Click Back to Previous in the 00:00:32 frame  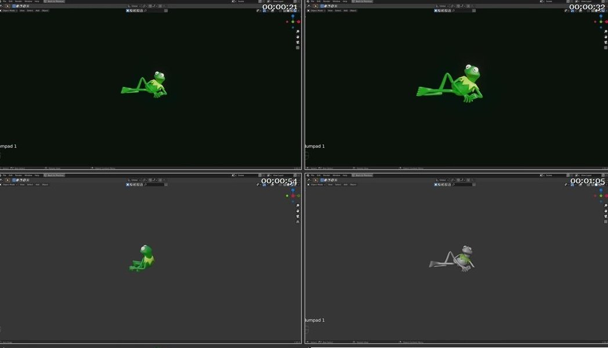click(362, 2)
